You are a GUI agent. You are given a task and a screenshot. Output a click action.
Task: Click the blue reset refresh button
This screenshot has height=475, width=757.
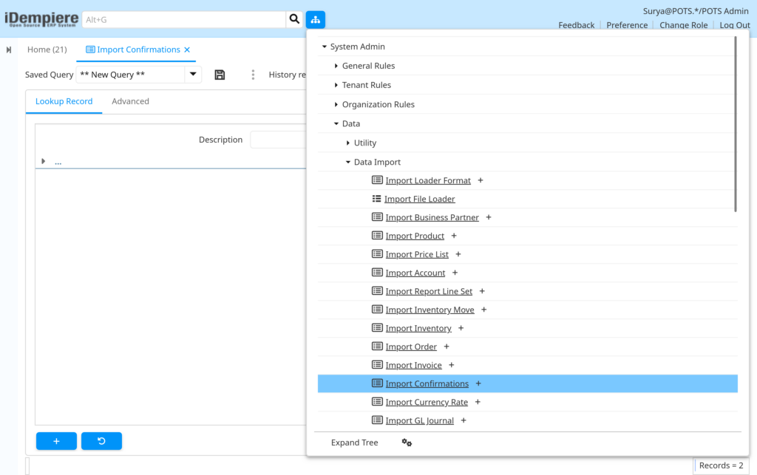tap(101, 441)
